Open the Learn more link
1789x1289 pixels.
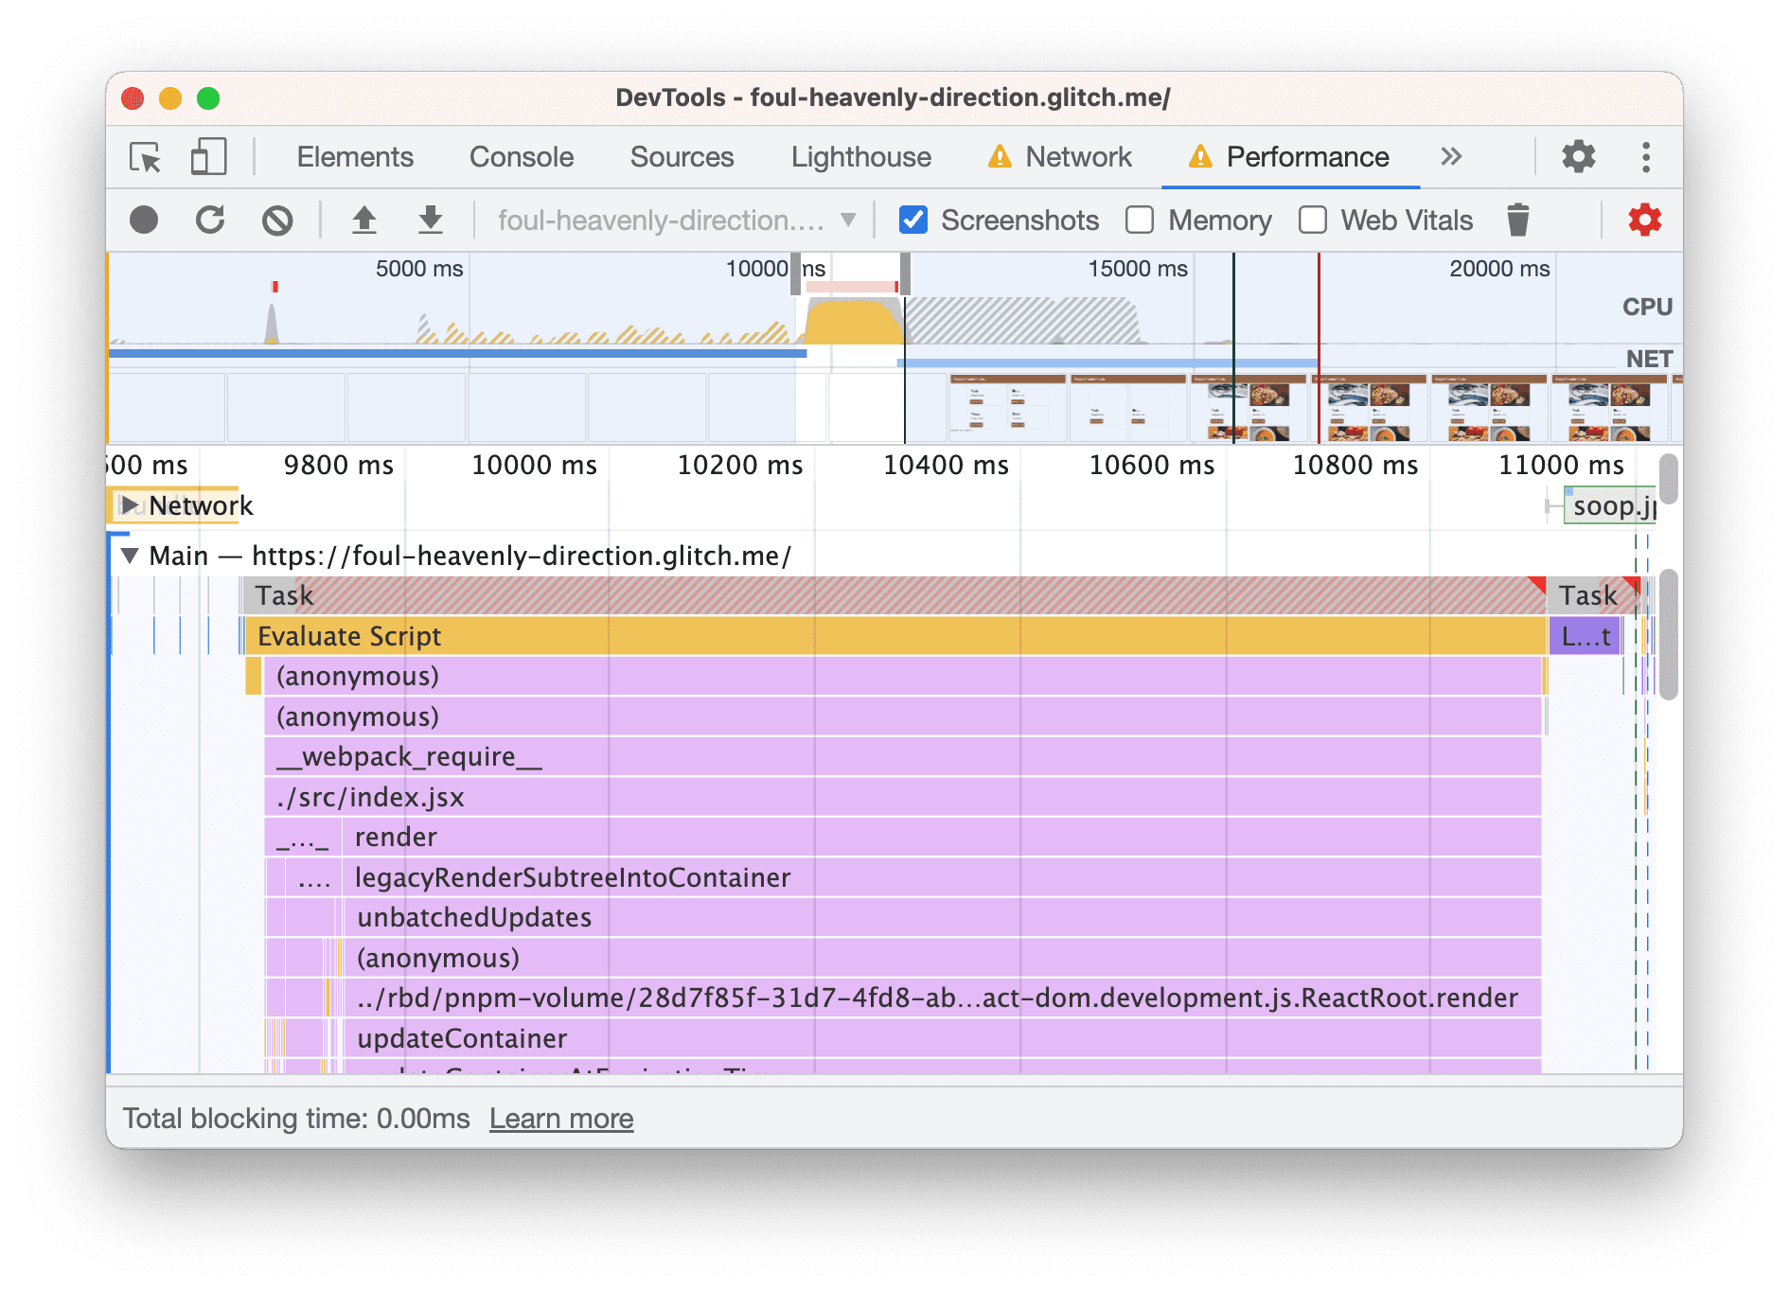(x=561, y=1119)
